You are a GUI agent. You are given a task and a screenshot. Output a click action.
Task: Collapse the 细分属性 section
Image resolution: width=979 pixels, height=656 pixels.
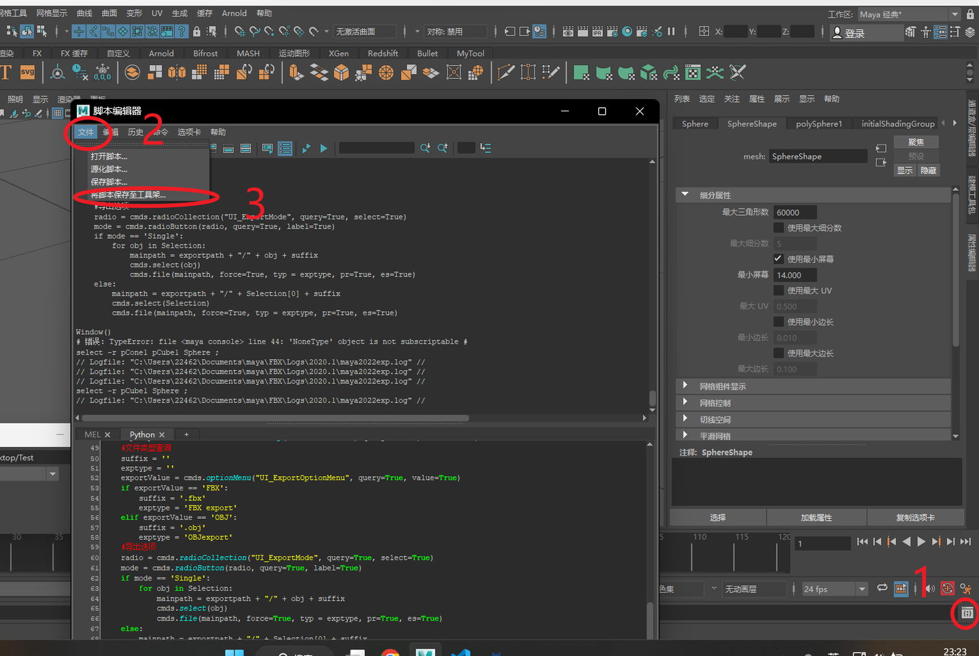point(685,195)
